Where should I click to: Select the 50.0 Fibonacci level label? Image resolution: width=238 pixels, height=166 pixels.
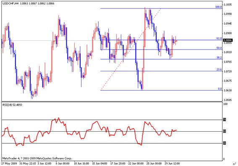tap(219, 48)
